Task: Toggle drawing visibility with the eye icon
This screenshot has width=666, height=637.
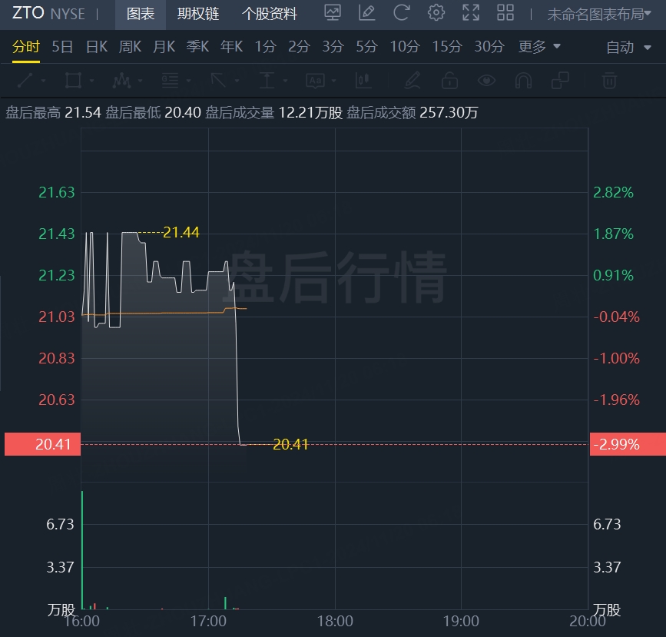Action: pyautogui.click(x=485, y=80)
